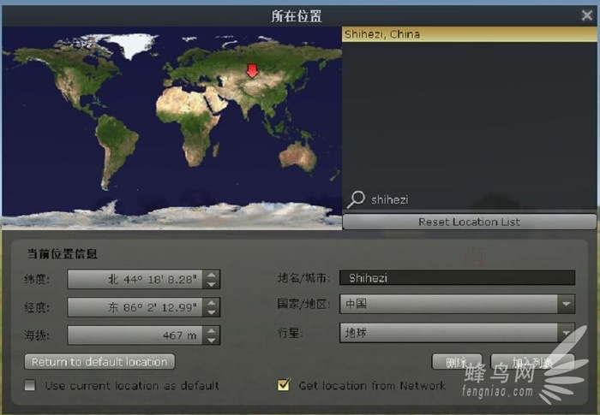The height and width of the screenshot is (415, 600).
Task: Decrease latitude with the down arrow
Action: [213, 284]
